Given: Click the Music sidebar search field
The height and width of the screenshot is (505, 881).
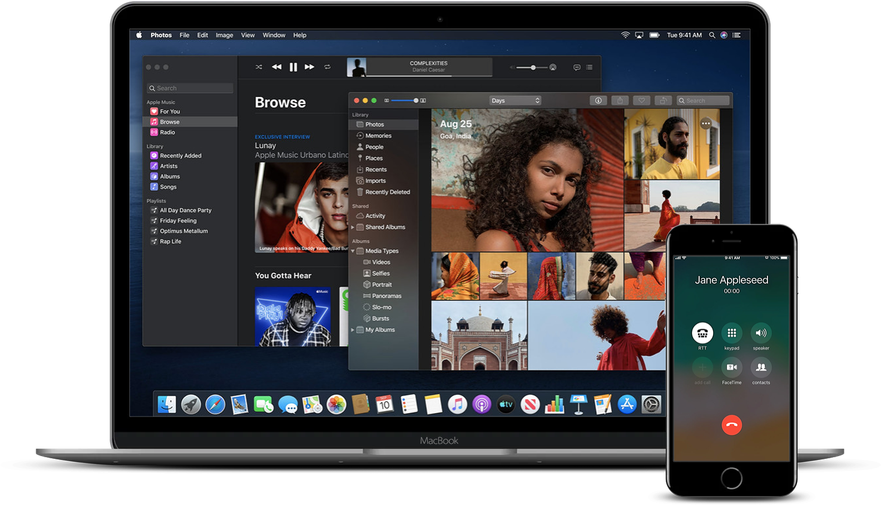Looking at the screenshot, I should pos(190,88).
